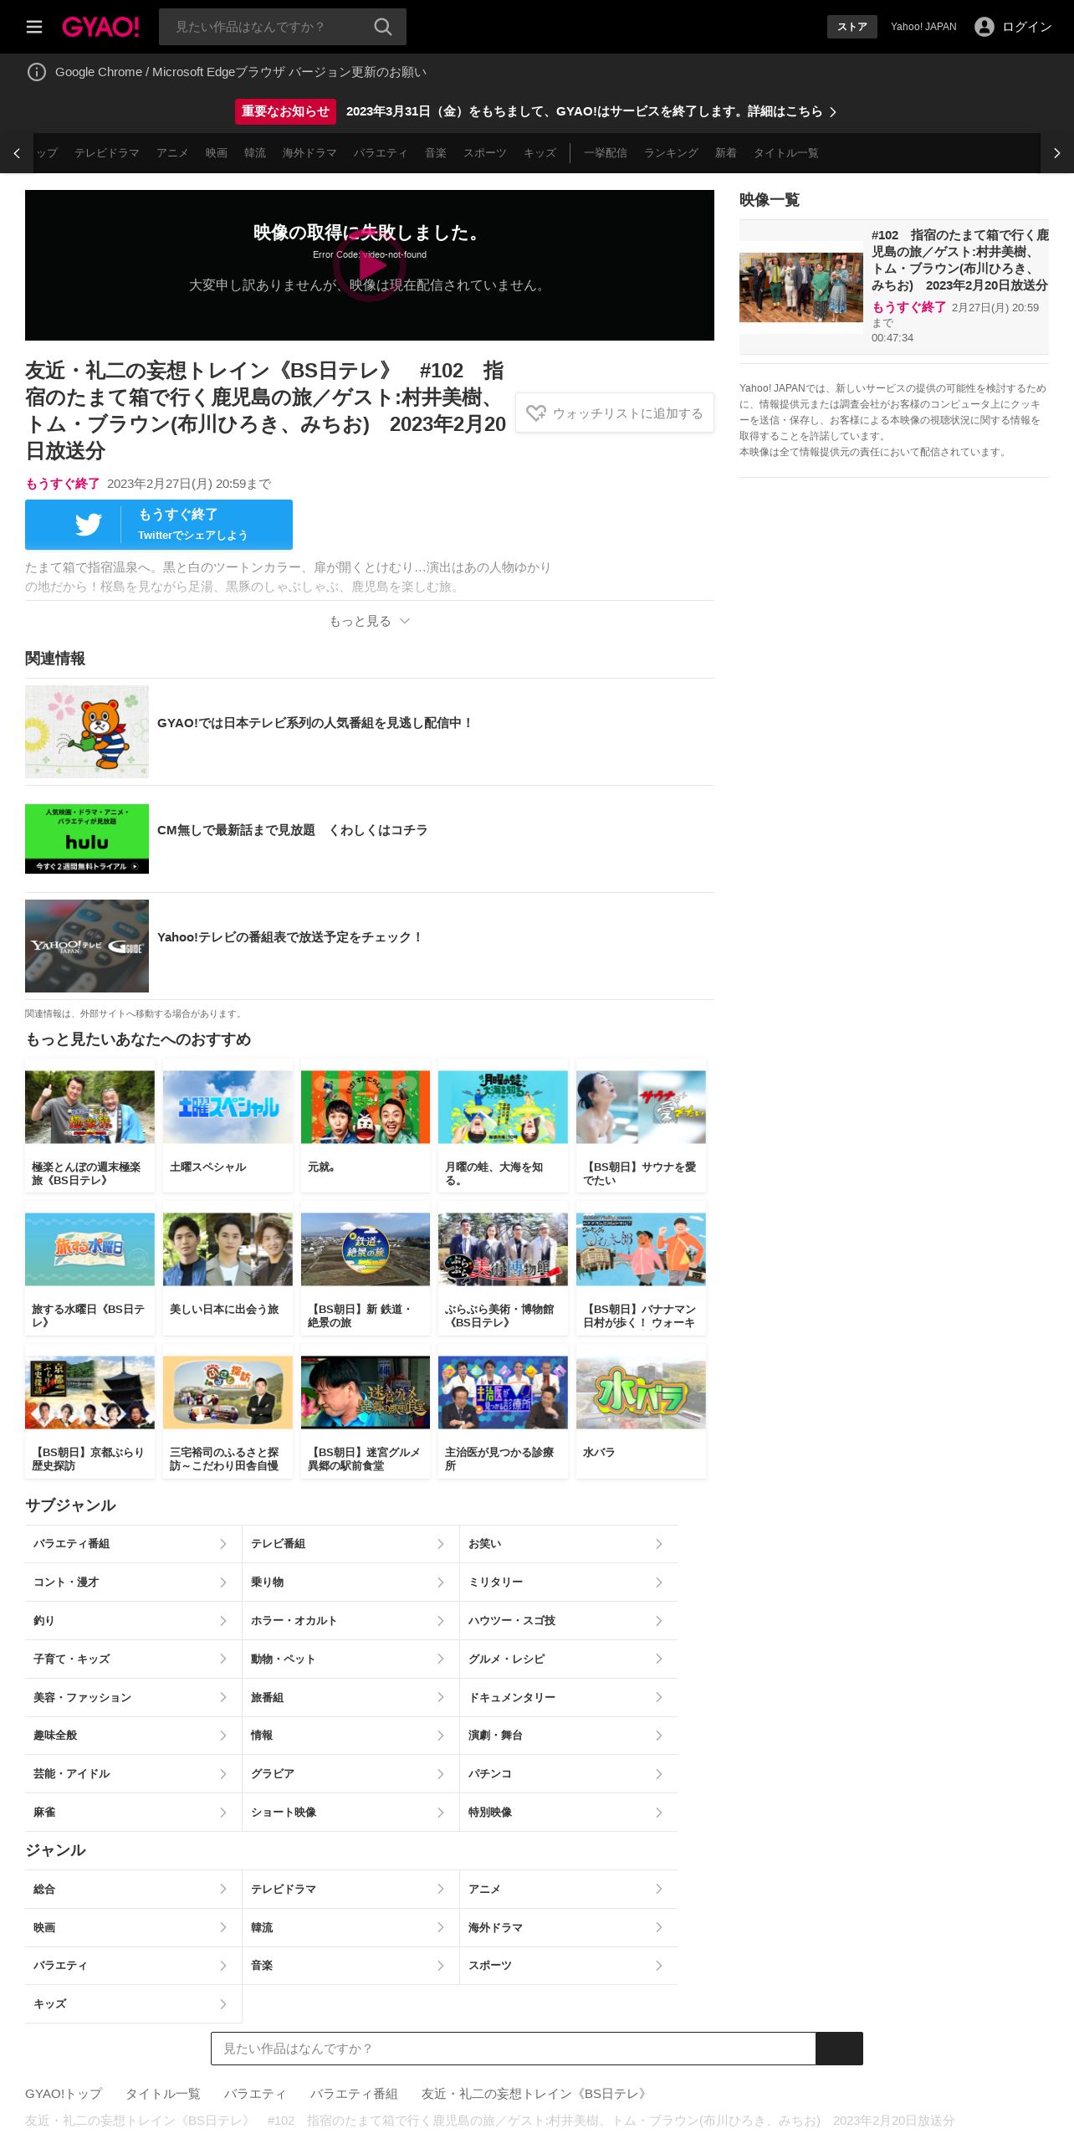Click the heart icon on watchlist button
Viewport: 1074px width, 2149px height.
tap(536, 413)
